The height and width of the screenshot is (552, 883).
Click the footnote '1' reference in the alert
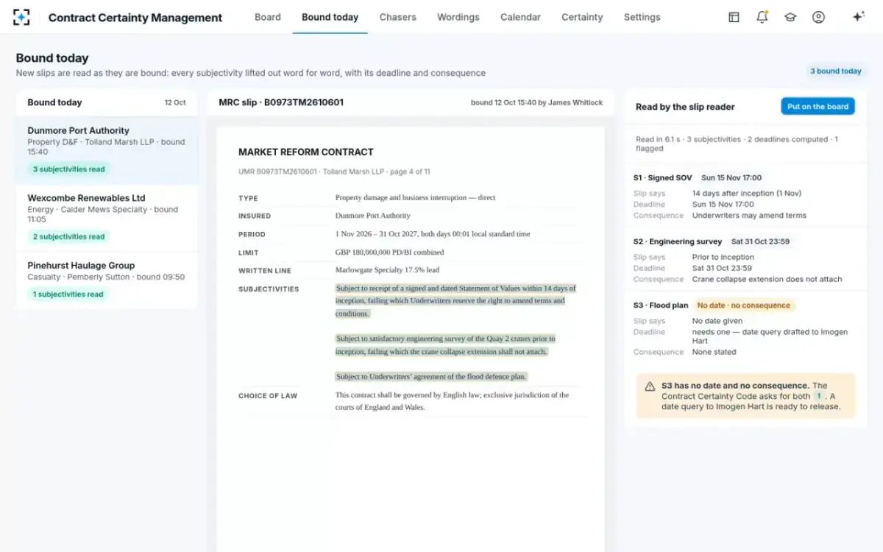click(x=818, y=396)
